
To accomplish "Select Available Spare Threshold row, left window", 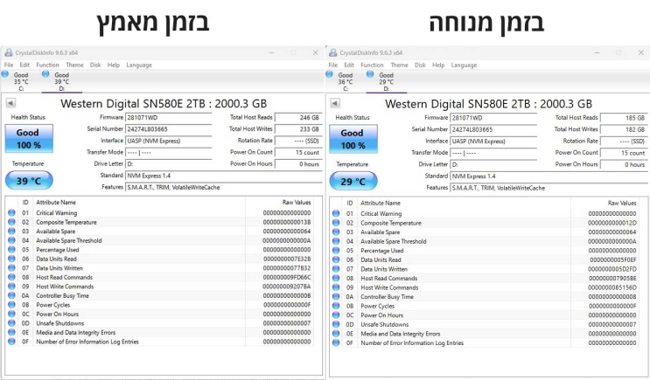I will [159, 240].
